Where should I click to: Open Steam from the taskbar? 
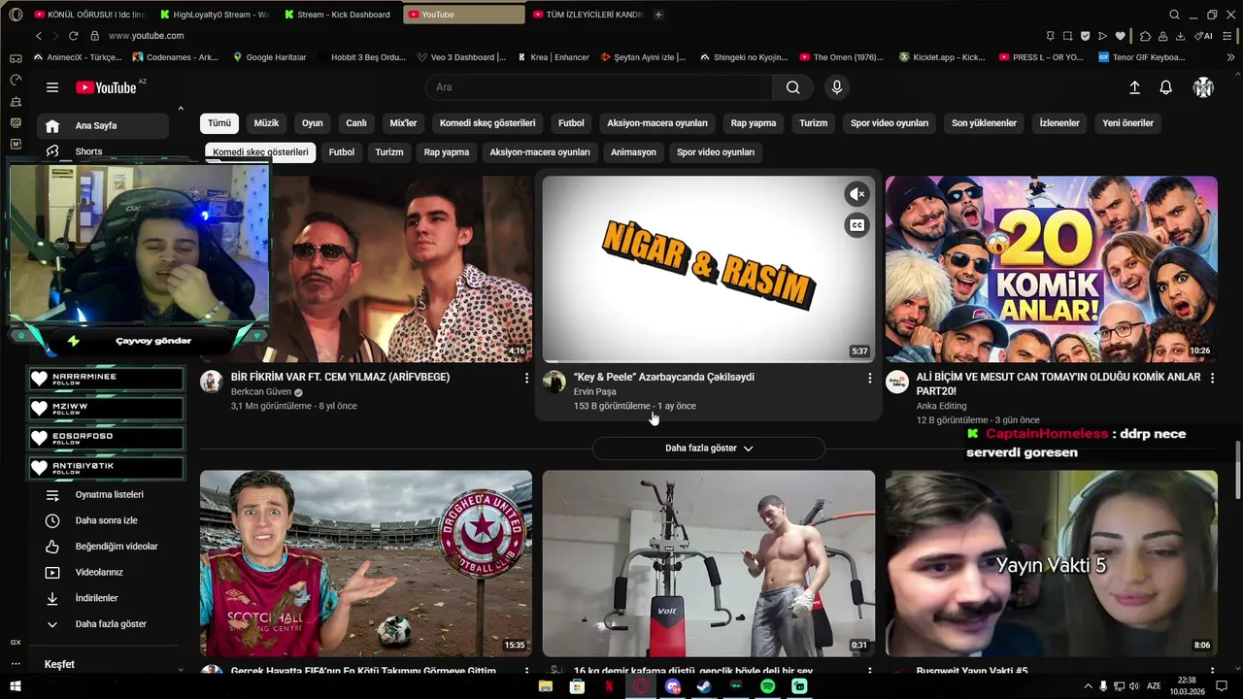pyautogui.click(x=703, y=686)
